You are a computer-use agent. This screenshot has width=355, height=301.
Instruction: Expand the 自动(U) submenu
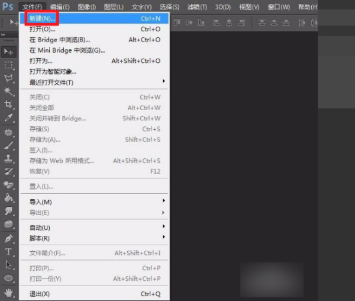pyautogui.click(x=94, y=228)
